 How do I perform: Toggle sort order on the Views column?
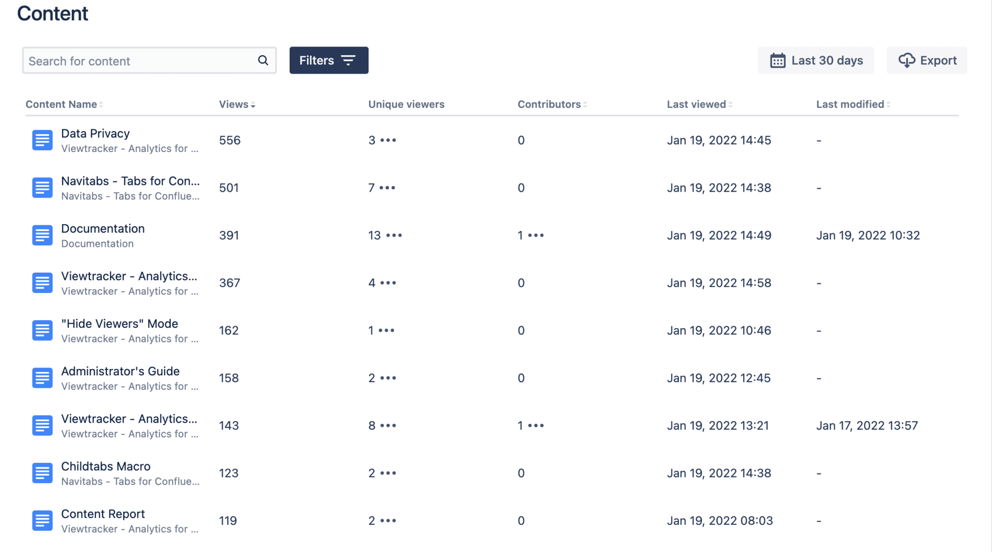pyautogui.click(x=253, y=104)
